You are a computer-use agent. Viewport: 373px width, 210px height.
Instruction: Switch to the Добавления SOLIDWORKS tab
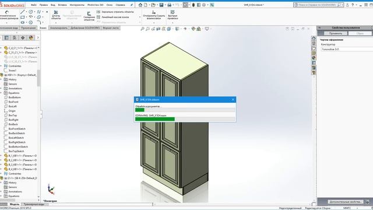(85, 28)
